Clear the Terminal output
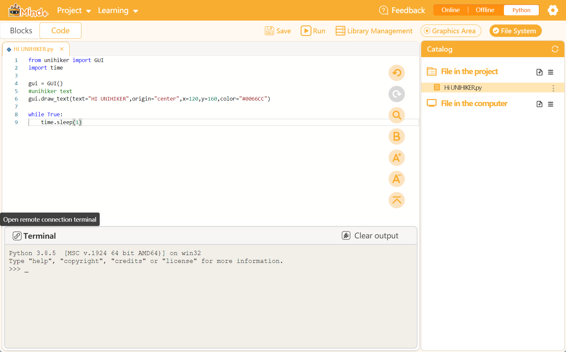Viewport: 566px width, 352px height. click(370, 235)
